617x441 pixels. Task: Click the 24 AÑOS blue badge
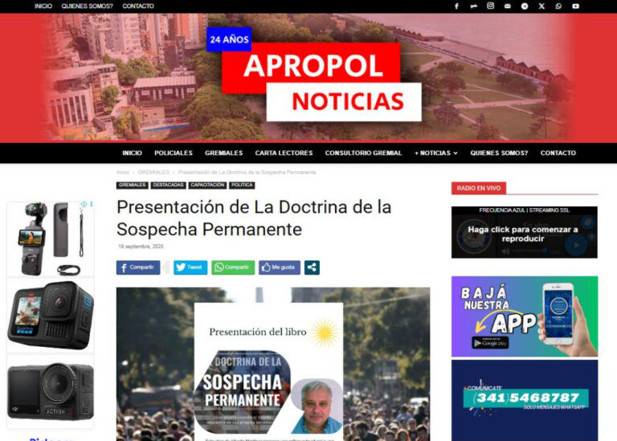click(229, 39)
